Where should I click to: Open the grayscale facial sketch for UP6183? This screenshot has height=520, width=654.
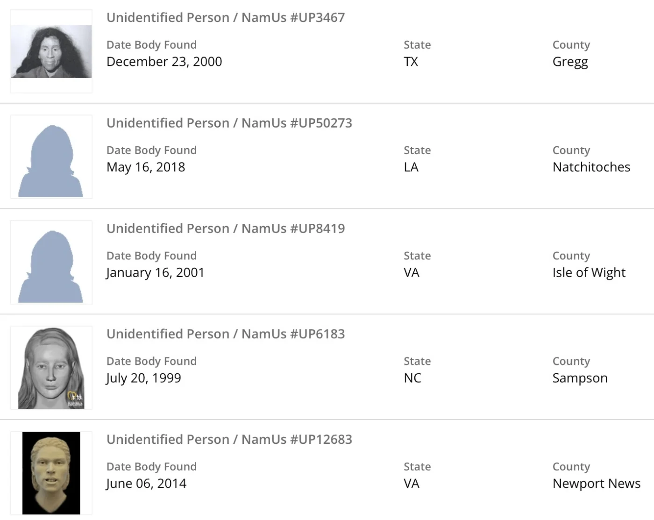coord(51,368)
